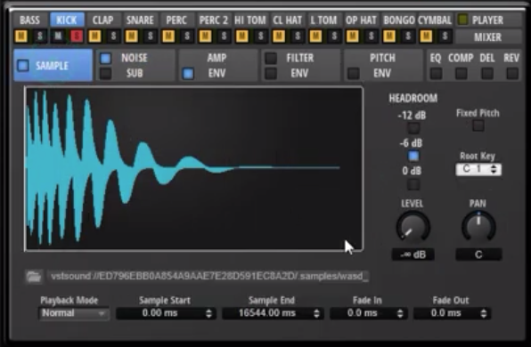This screenshot has width=531, height=347.
Task: Open the sample folder browse icon
Action: pyautogui.click(x=34, y=277)
